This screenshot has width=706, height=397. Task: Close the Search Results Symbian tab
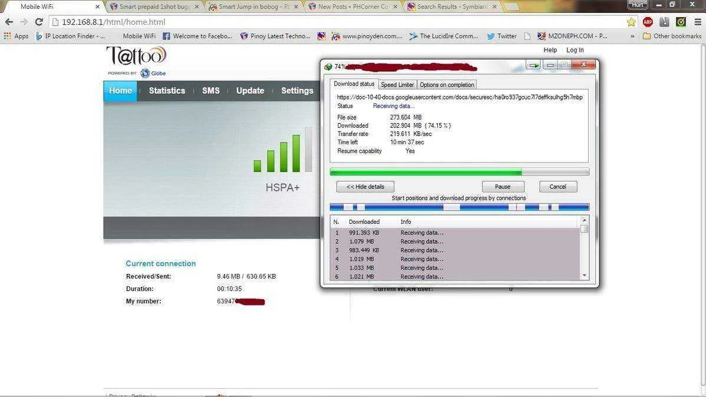pos(494,6)
